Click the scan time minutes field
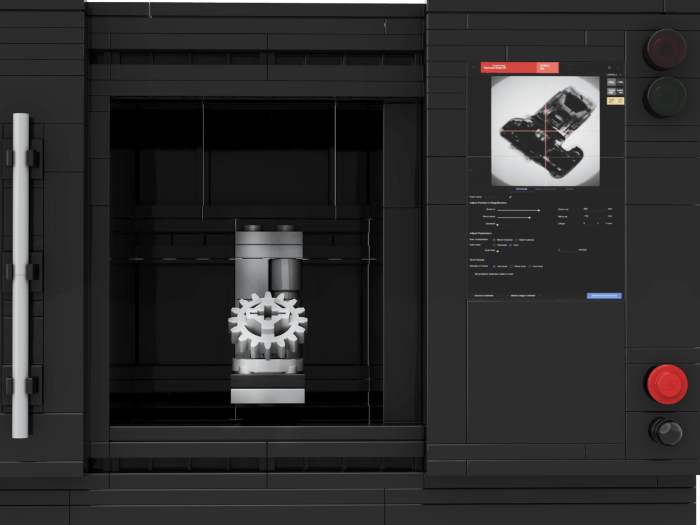Image resolution: width=700 pixels, height=525 pixels. pos(568,250)
